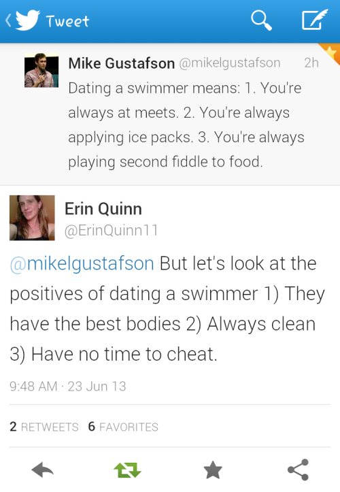Reply to Erin Quinn's tweet
The image size is (340, 492).
pos(43,470)
